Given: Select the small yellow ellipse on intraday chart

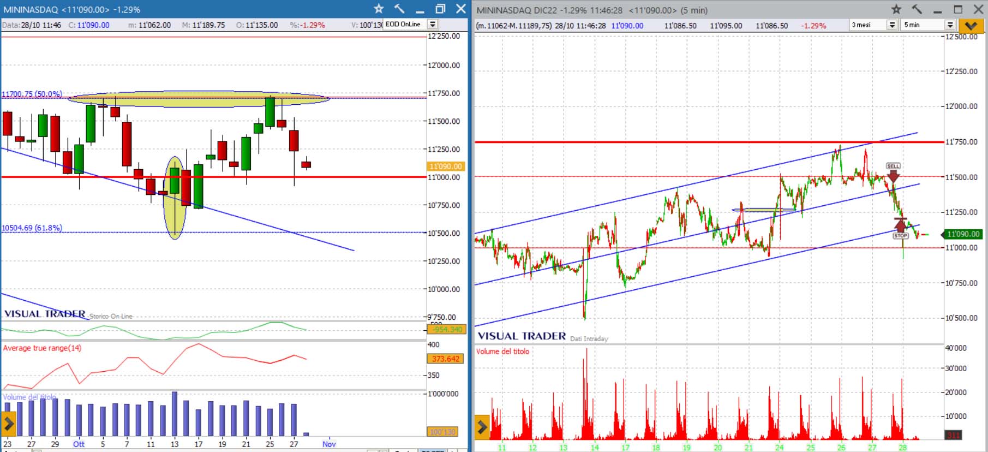Looking at the screenshot, I should [x=763, y=210].
